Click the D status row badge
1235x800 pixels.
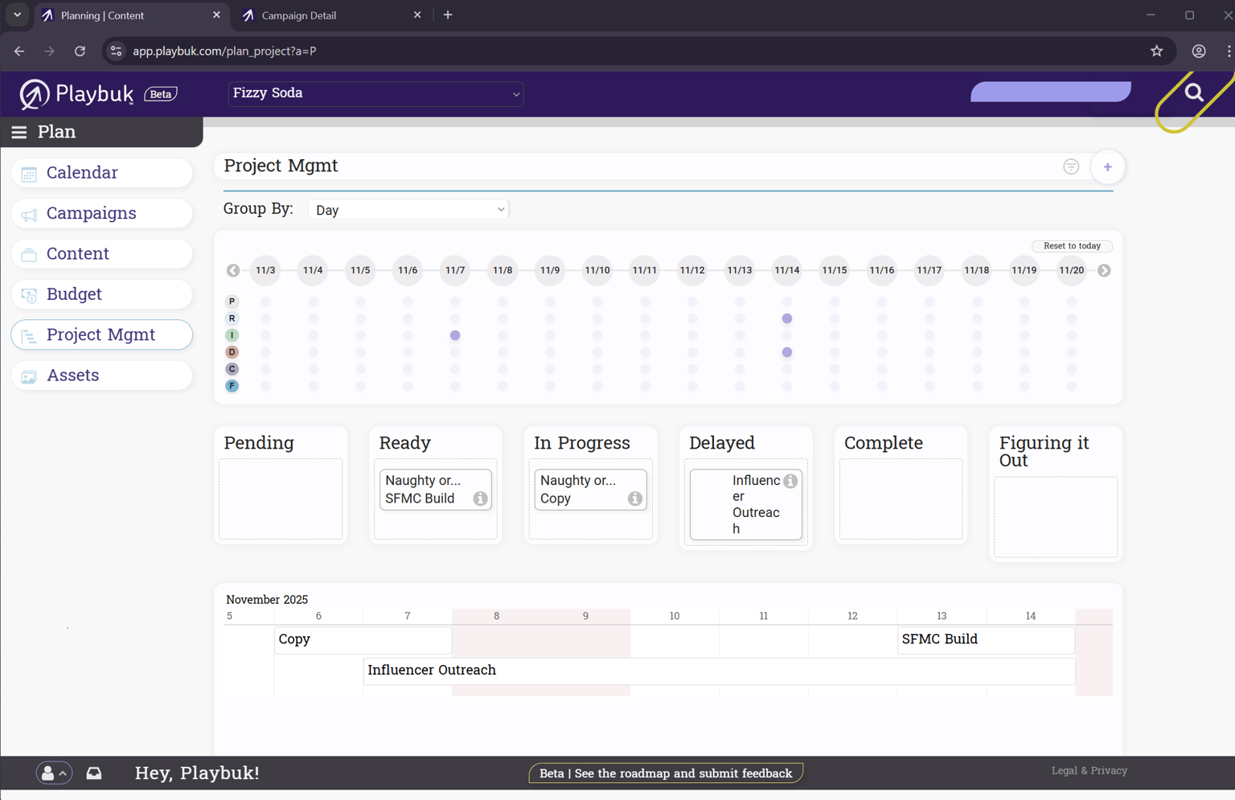tap(232, 352)
